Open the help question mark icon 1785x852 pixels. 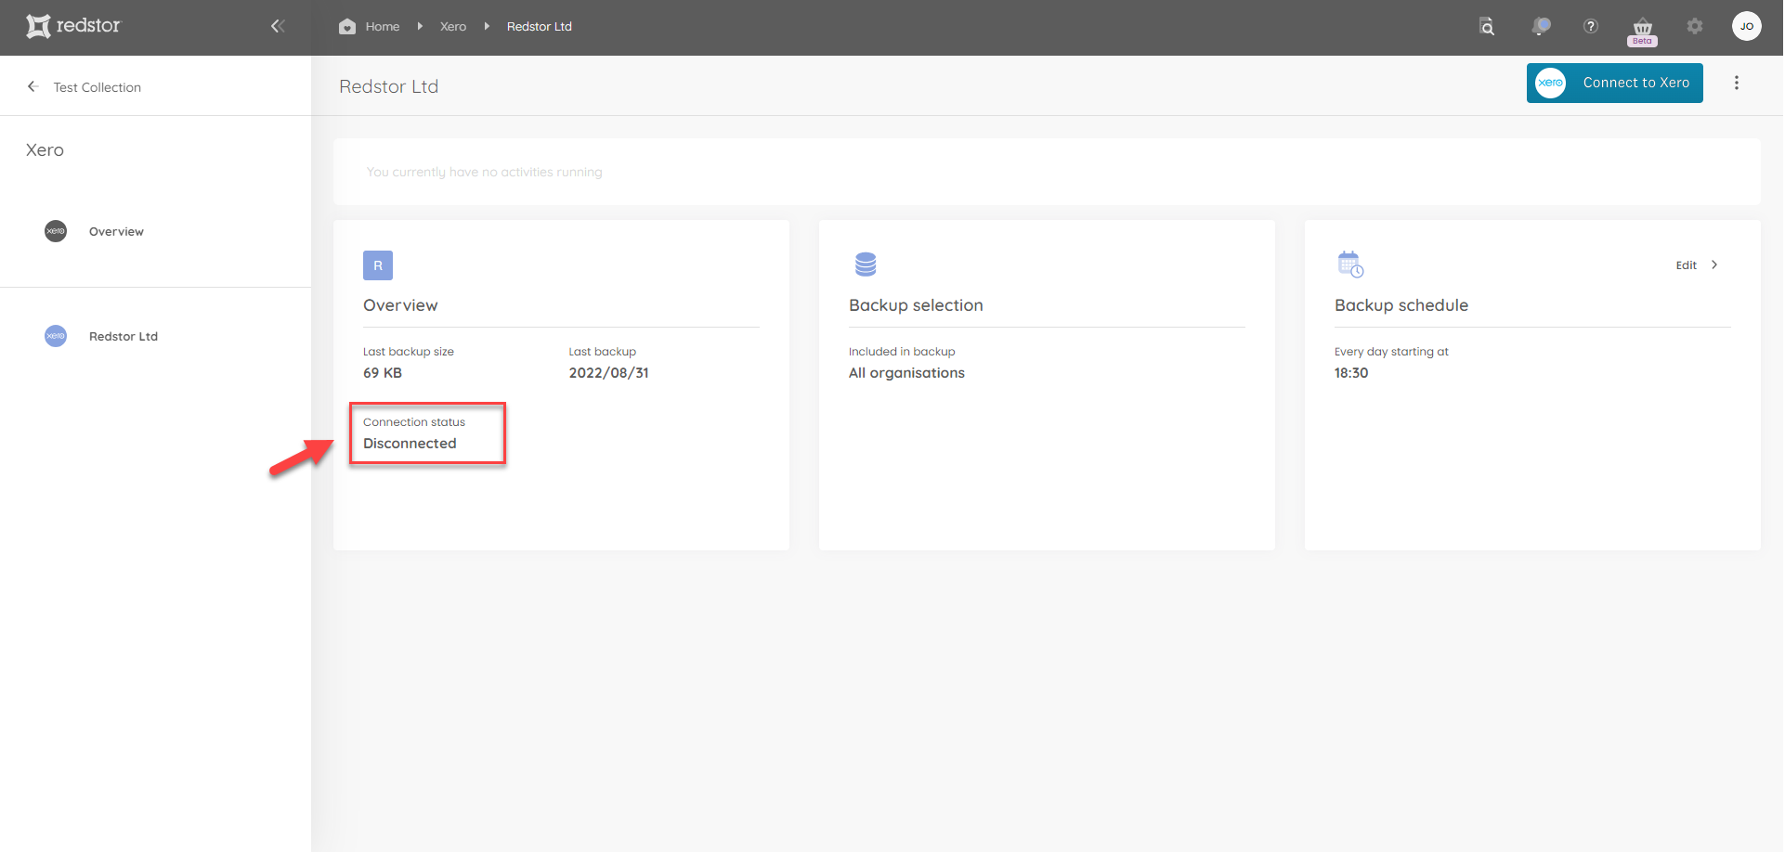[x=1591, y=26]
